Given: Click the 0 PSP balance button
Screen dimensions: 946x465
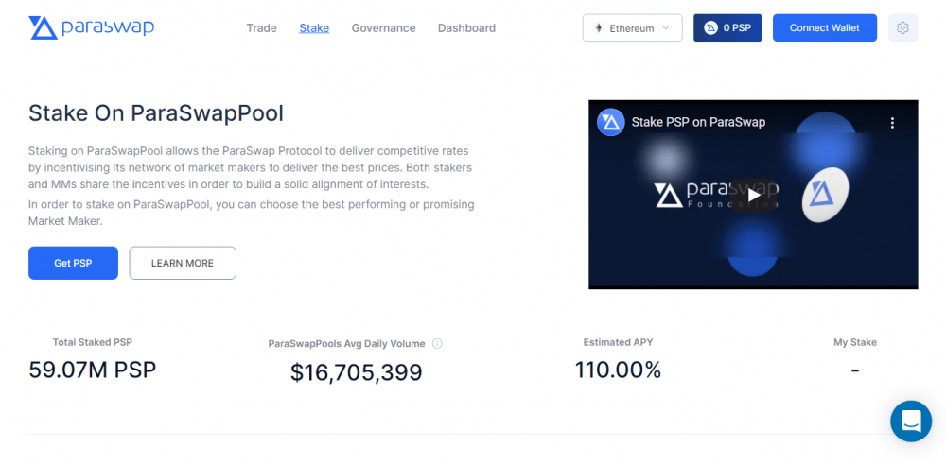Looking at the screenshot, I should point(727,27).
